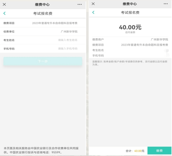
Task: Close the right 缴费中心 page with X
Action: 93,4
